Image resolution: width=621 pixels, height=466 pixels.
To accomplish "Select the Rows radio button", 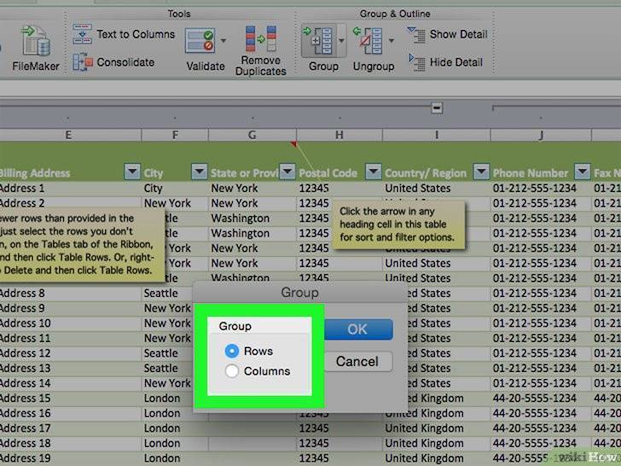I will [x=231, y=351].
